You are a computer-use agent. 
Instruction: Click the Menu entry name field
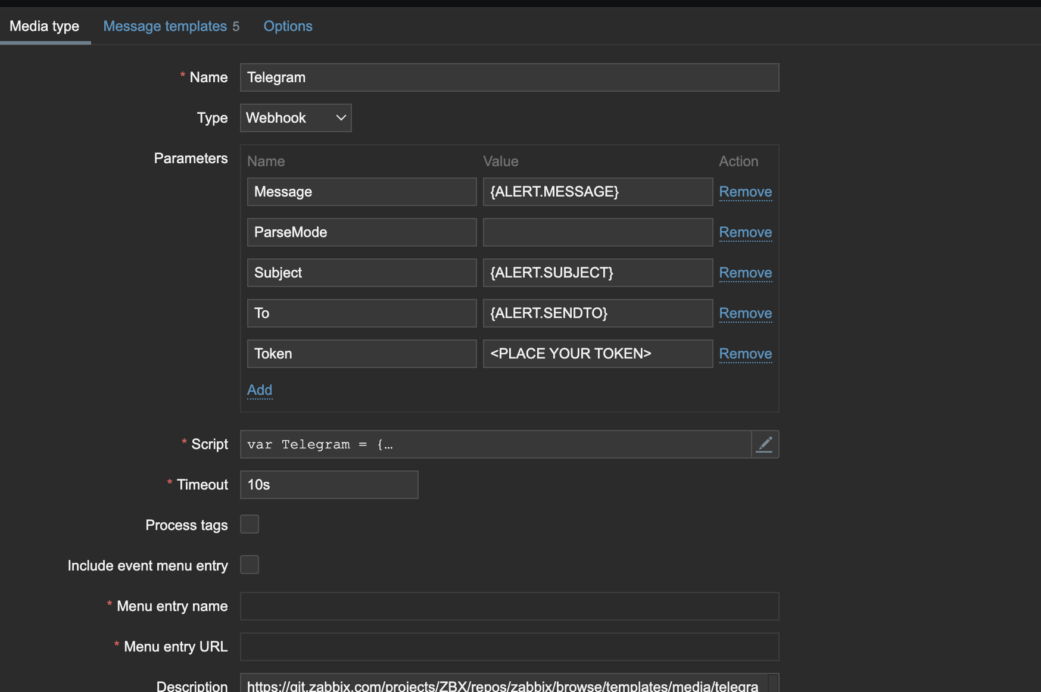tap(510, 606)
